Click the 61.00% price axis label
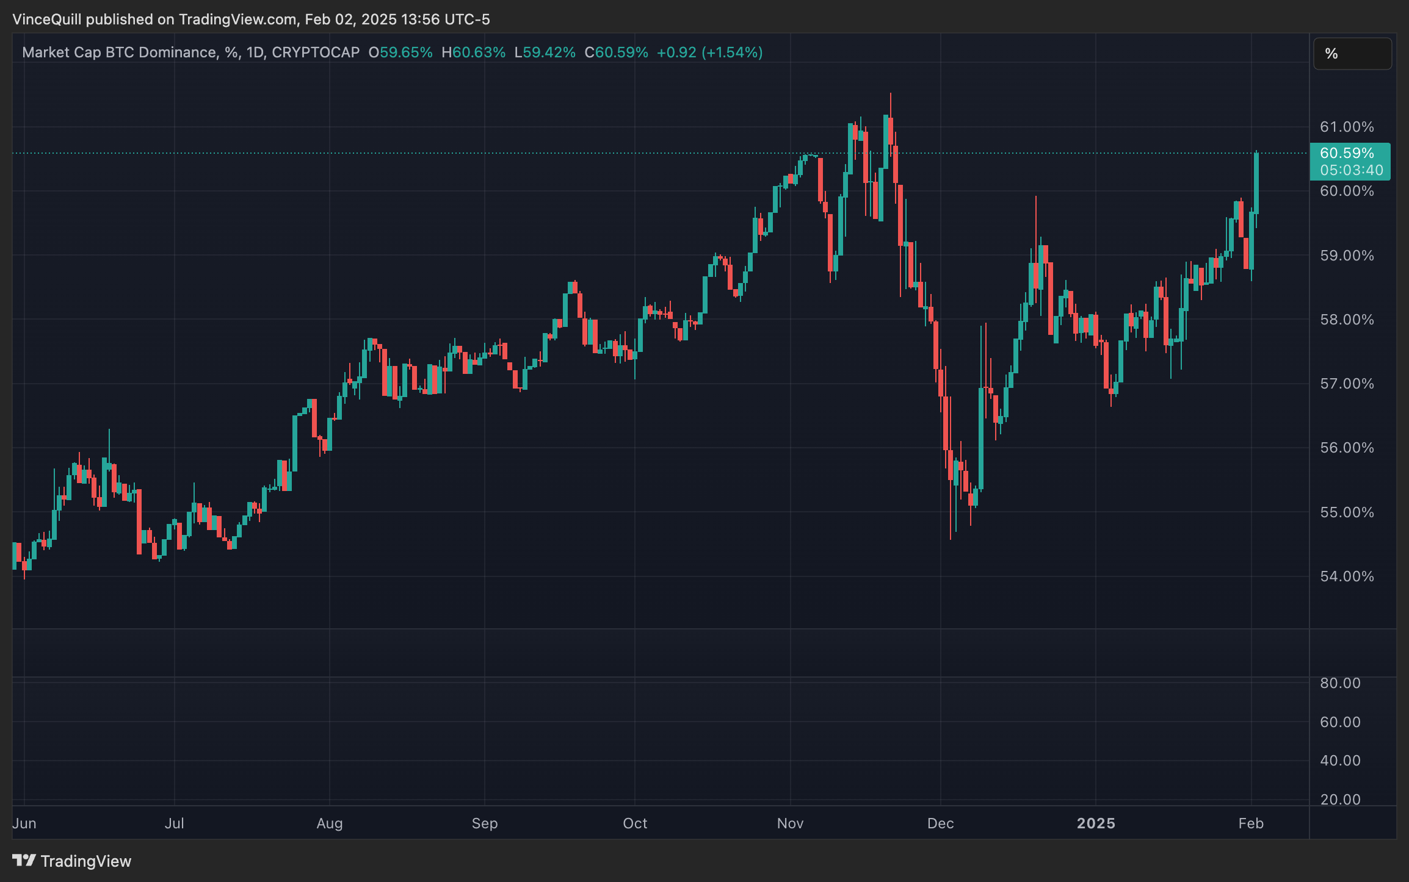Viewport: 1409px width, 882px height. point(1347,127)
